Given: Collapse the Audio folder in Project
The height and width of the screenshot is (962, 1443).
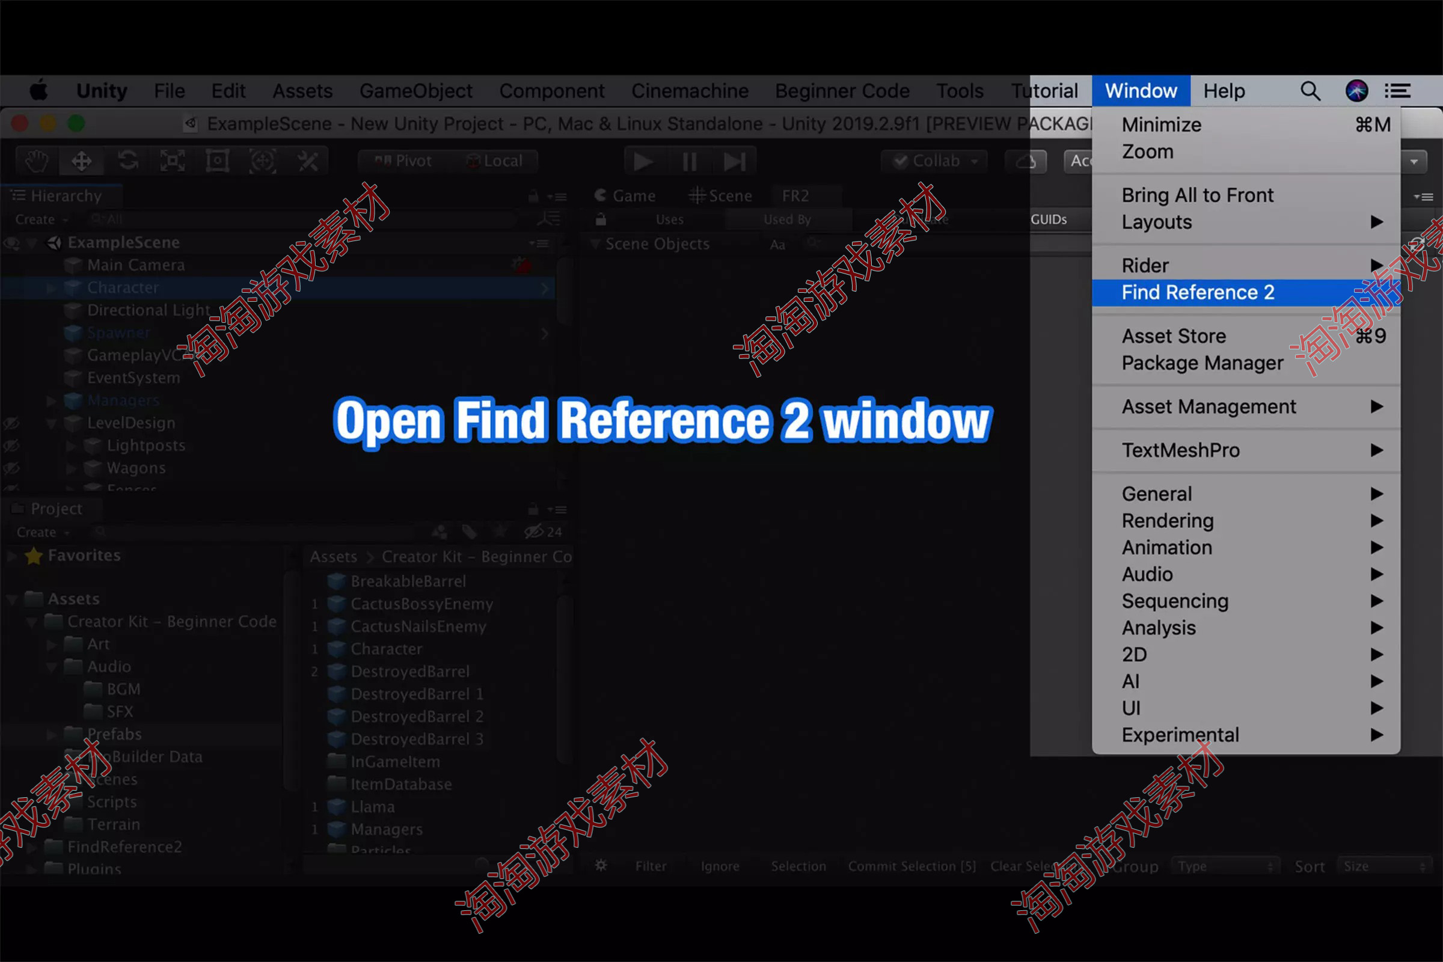Looking at the screenshot, I should pos(52,667).
